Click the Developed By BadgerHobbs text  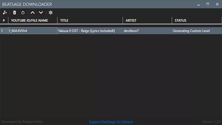[22, 122]
